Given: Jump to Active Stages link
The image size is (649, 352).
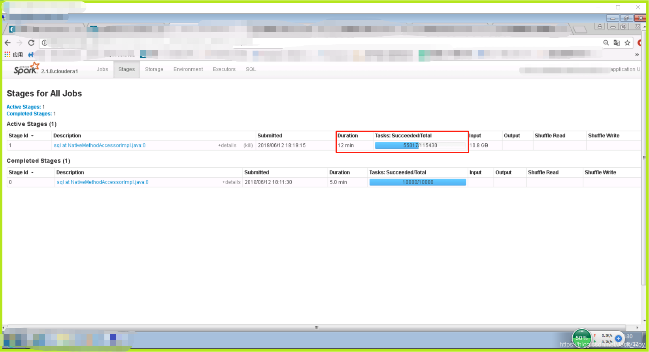Looking at the screenshot, I should coord(24,107).
